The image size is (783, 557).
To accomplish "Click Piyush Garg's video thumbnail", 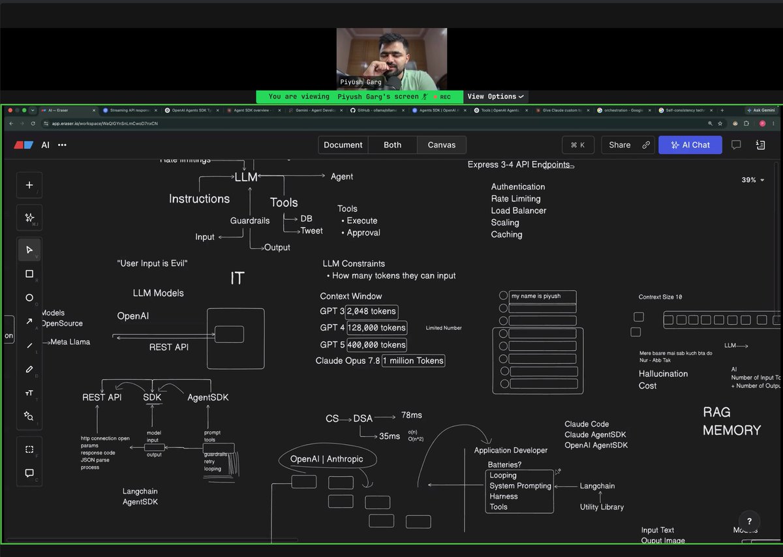I will pos(391,59).
